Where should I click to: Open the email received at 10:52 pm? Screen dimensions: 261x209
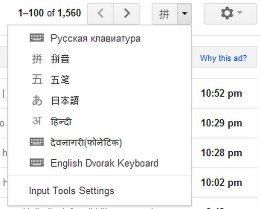[x=221, y=93]
